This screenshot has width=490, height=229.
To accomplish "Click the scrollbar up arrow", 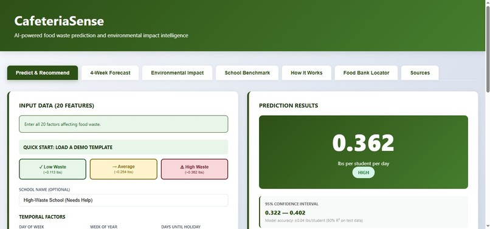I will click(488, 2).
